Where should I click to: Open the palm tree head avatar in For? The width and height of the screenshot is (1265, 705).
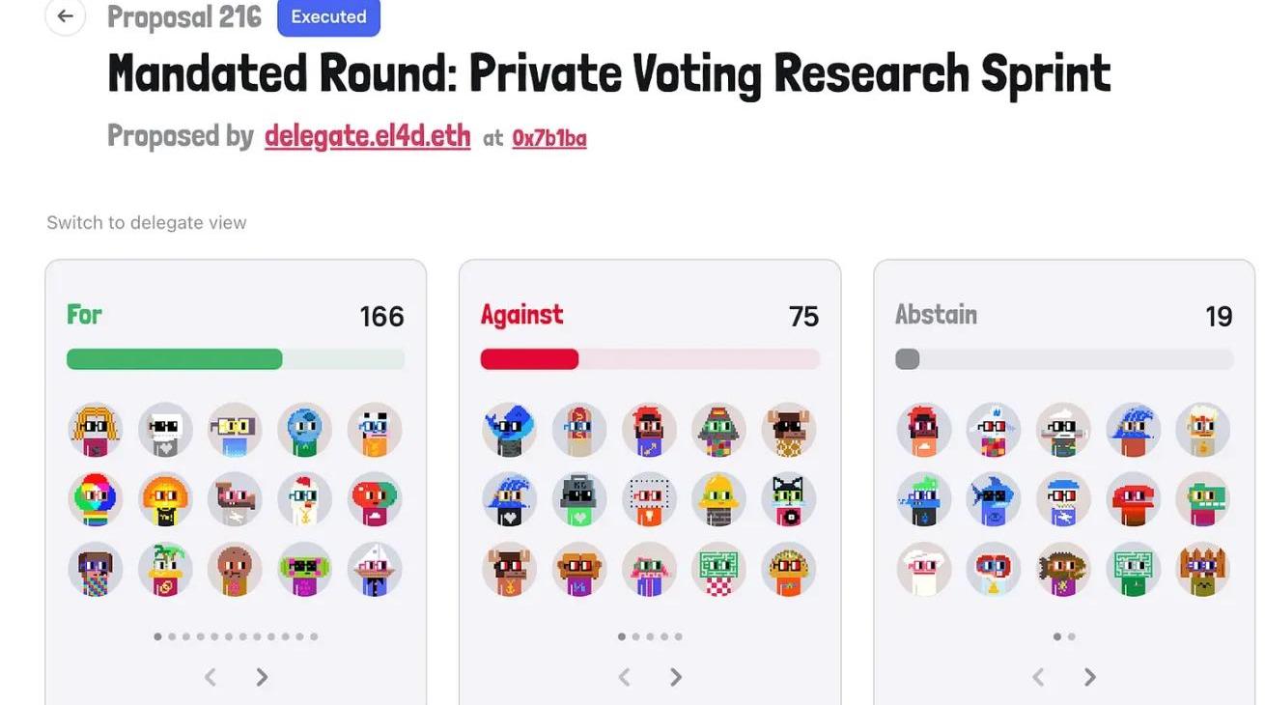click(x=165, y=570)
